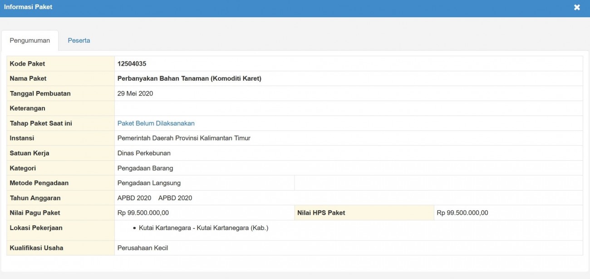Close the Informasi Paket dialog
The image size is (590, 279).
577,7
